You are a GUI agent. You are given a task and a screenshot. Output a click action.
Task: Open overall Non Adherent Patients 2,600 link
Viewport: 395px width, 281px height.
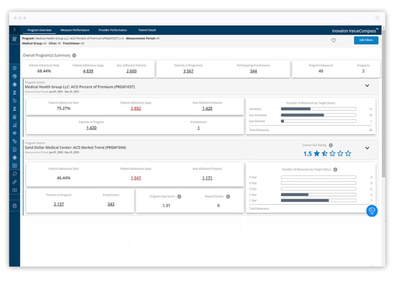point(132,71)
